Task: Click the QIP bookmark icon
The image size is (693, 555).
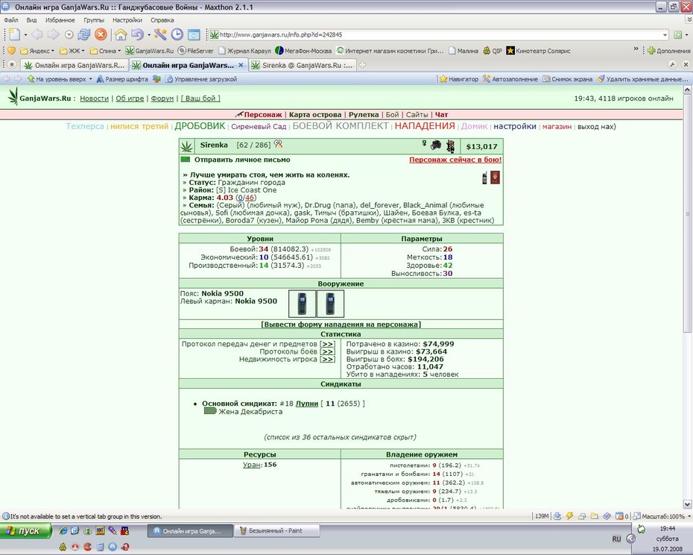Action: coord(487,51)
